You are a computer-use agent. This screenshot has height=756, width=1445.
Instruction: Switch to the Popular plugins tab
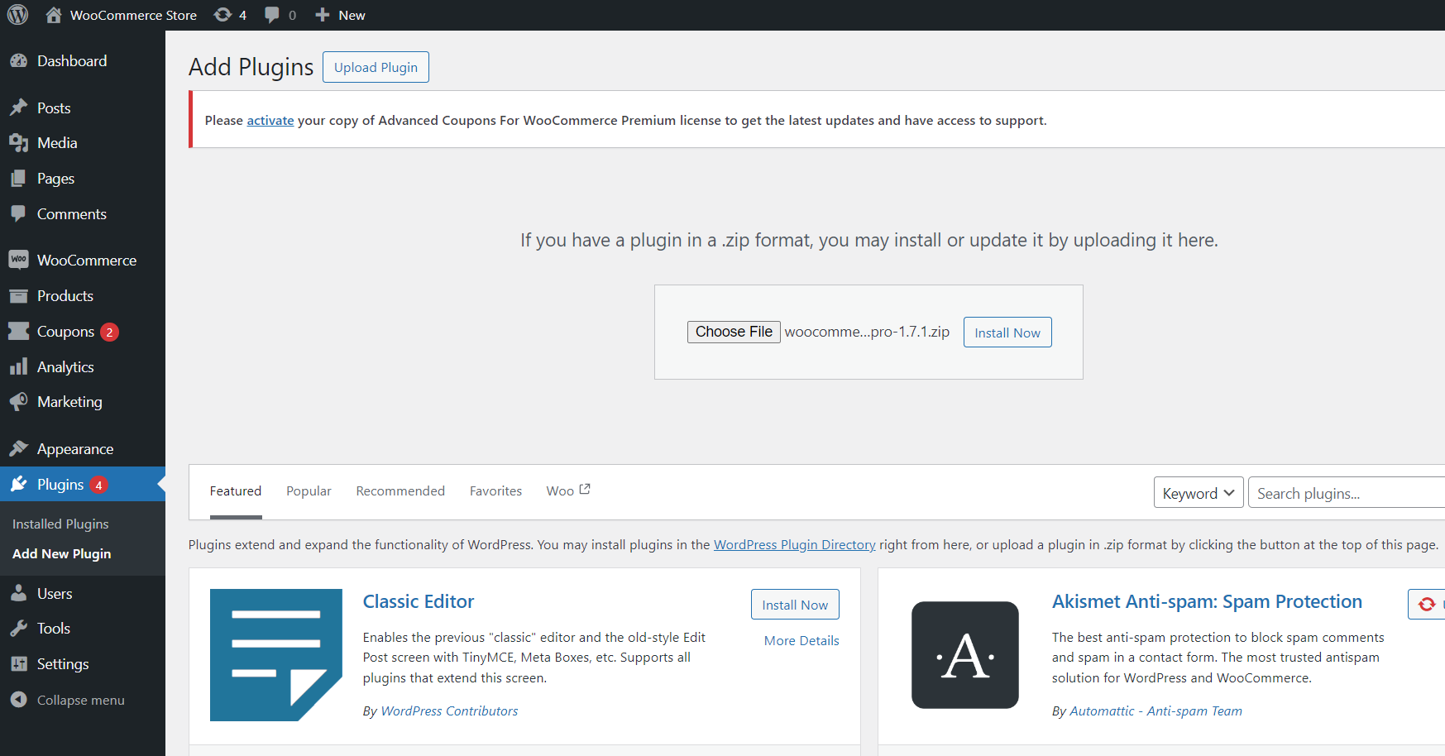pos(309,491)
